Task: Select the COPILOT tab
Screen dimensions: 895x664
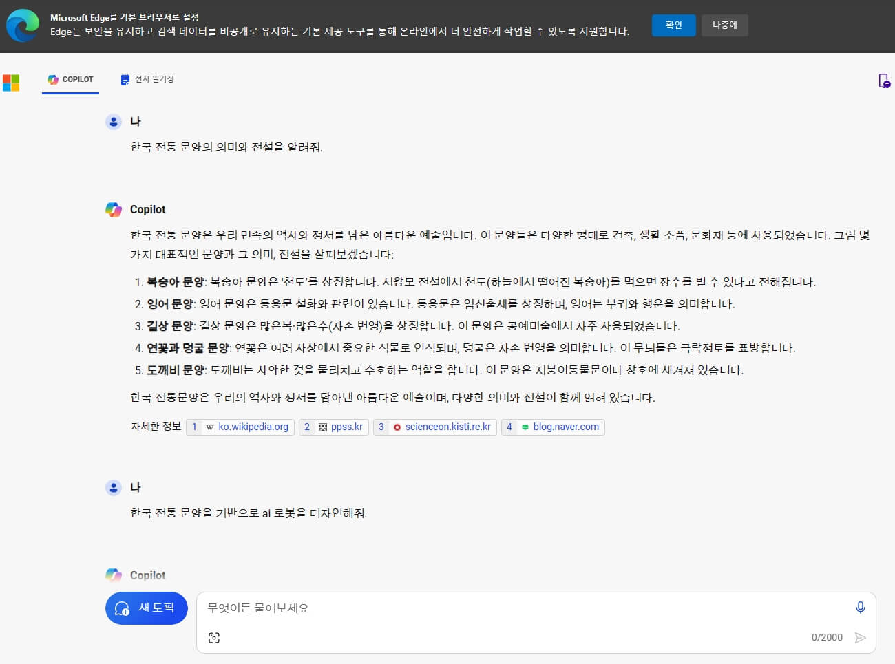Action: 70,79
